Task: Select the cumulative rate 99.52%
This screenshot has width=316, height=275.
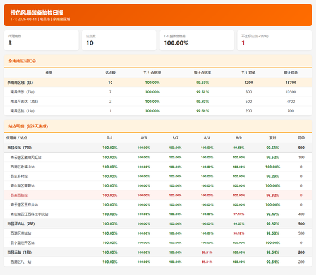Action: 272,157
